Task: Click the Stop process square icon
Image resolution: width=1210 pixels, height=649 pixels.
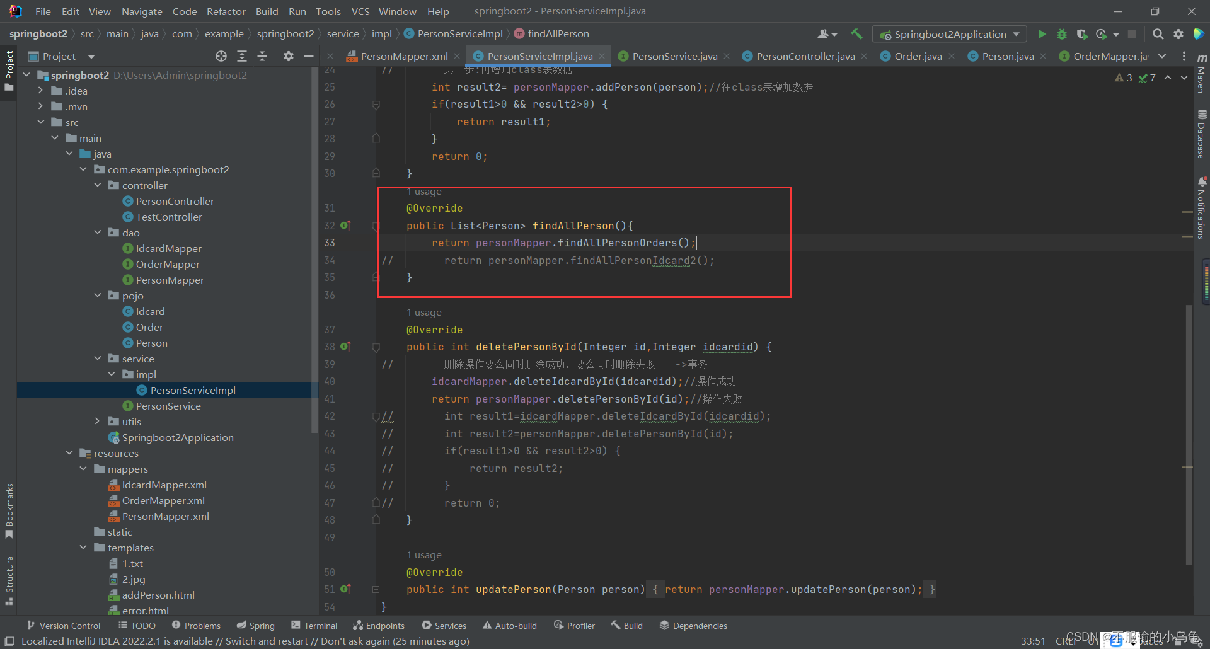Action: click(1132, 34)
